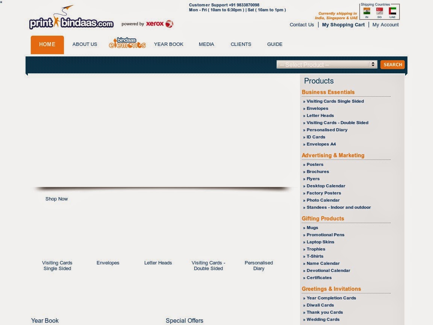This screenshot has width=433, height=325.
Task: Open Visiting Cards - Double Sided in sidebar
Action: 337,123
